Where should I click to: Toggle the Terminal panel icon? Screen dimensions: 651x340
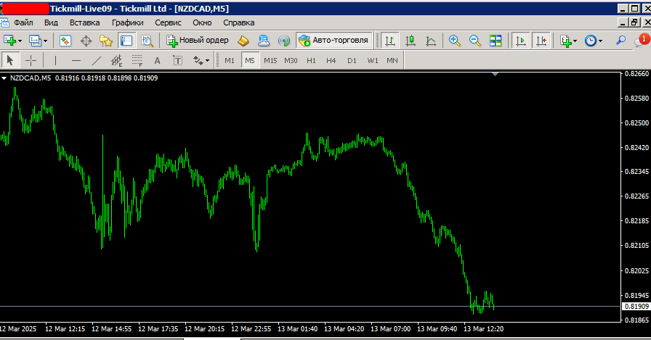coord(126,40)
